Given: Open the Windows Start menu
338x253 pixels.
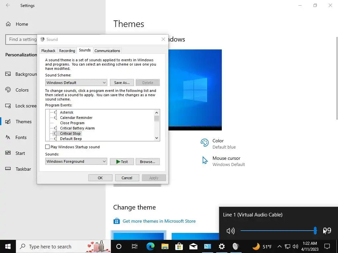Looking at the screenshot, I should (8, 246).
